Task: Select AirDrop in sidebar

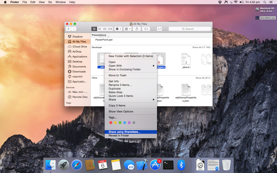Action: (x=77, y=52)
